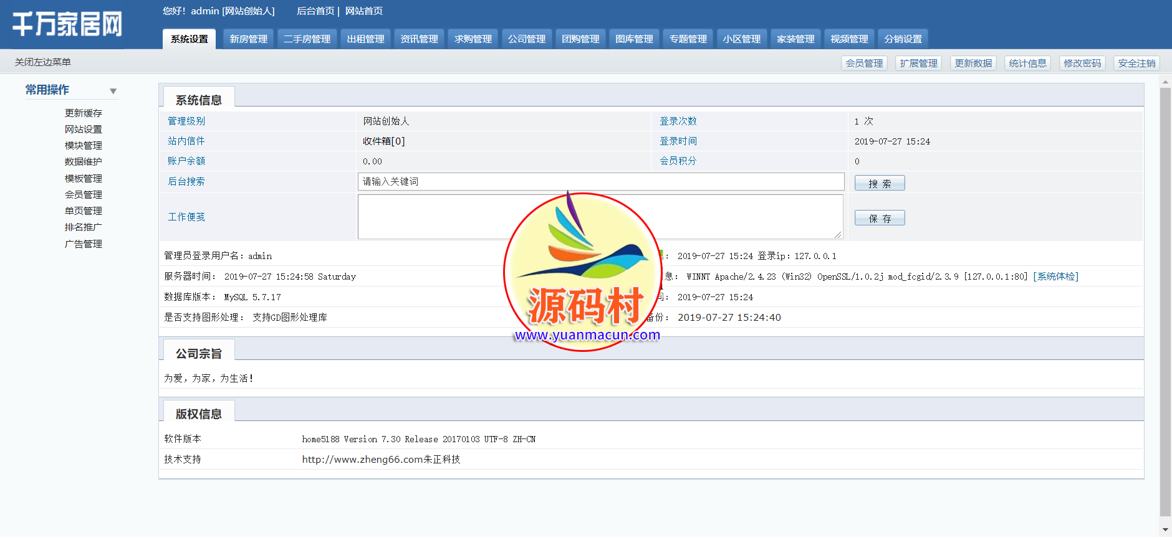This screenshot has height=540, width=1172.
Task: Select 图库管理 tab
Action: coord(634,39)
